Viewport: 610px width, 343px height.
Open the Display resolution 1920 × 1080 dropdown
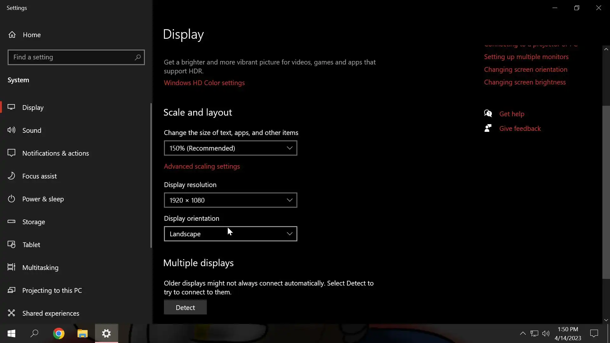pos(230,200)
